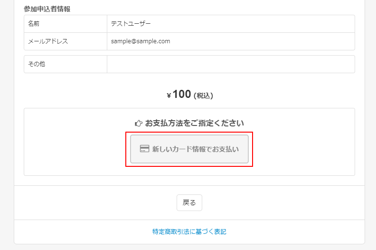Screen dimensions: 376x250
Task: Click the 名前 label cell
Action: click(x=66, y=24)
